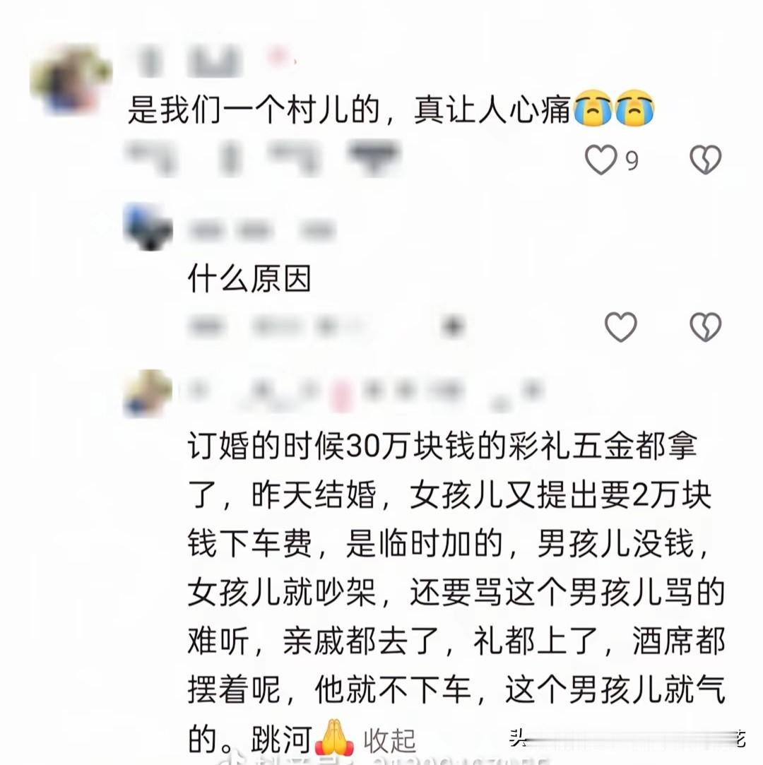
Task: Tap the blurred username above 什么原因
Action: pyautogui.click(x=262, y=230)
